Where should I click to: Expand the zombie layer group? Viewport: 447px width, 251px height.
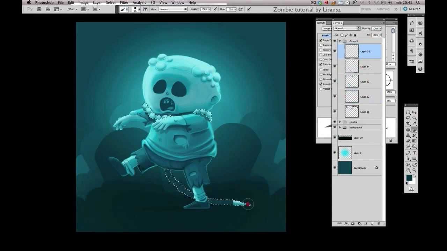[340, 122]
